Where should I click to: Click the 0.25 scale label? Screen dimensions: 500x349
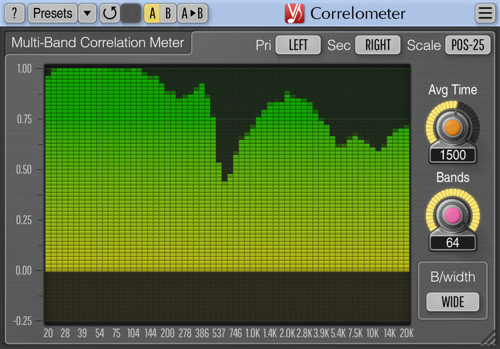click(x=24, y=220)
